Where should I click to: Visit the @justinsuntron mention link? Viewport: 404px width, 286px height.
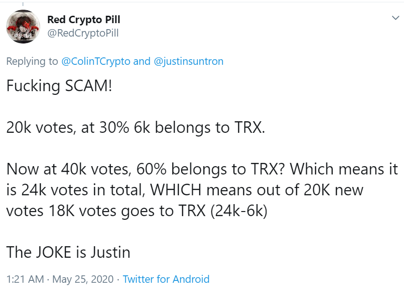[189, 61]
